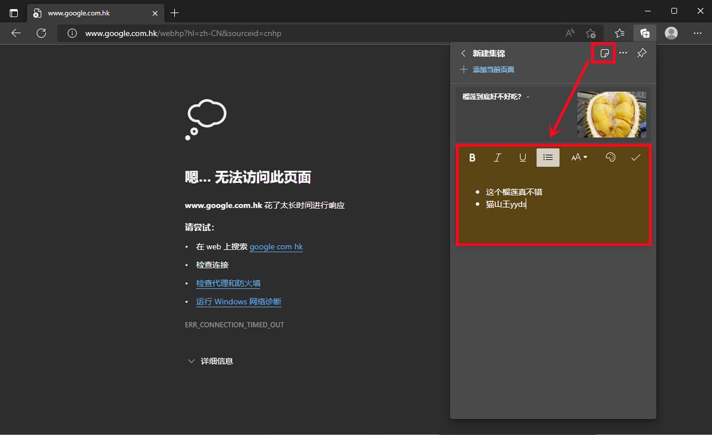This screenshot has width=712, height=435.
Task: Open the collection's more options menu
Action: [622, 53]
